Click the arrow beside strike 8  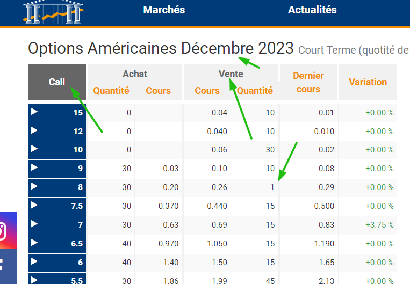34,187
